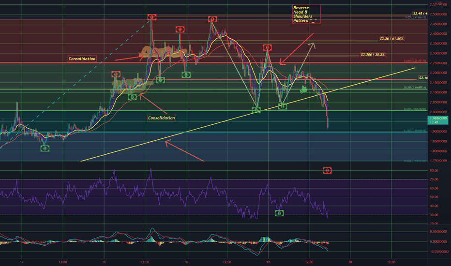Screen dimensions: 451x266
Task: Select the 30.00 level on the RSI axis
Action: click(x=434, y=215)
